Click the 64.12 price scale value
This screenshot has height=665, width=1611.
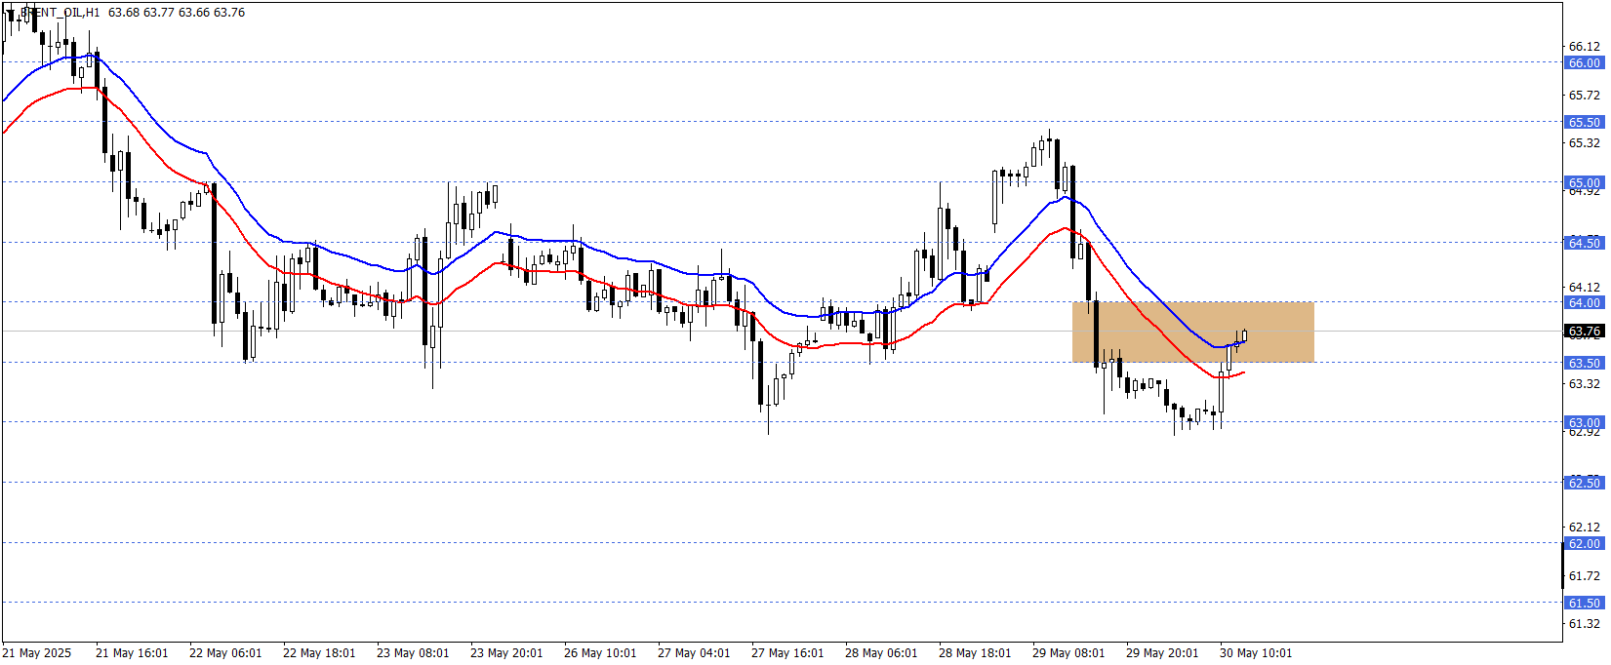1584,287
